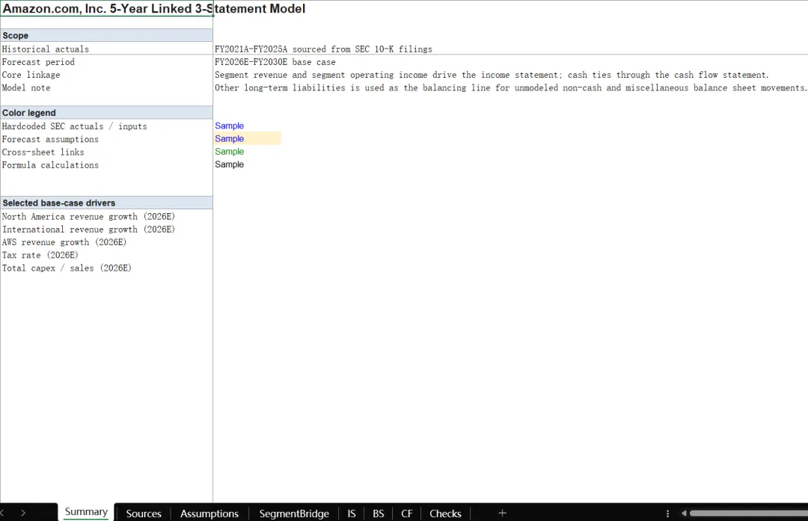Switch to the Sources sheet tab
808x521 pixels.
[143, 514]
